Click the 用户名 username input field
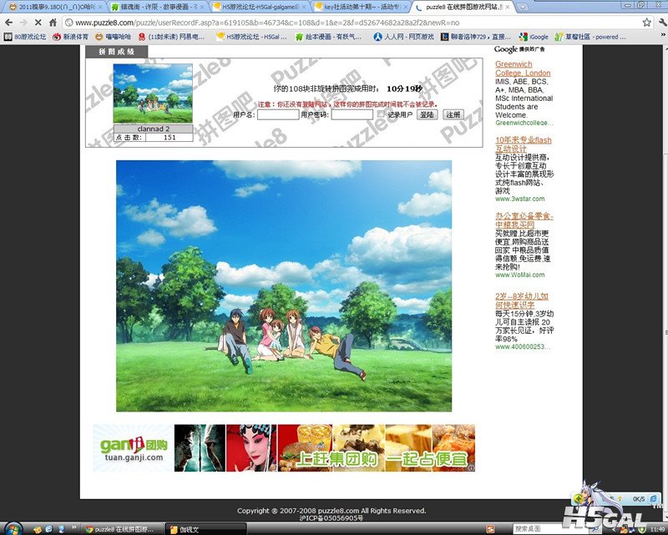 click(278, 114)
